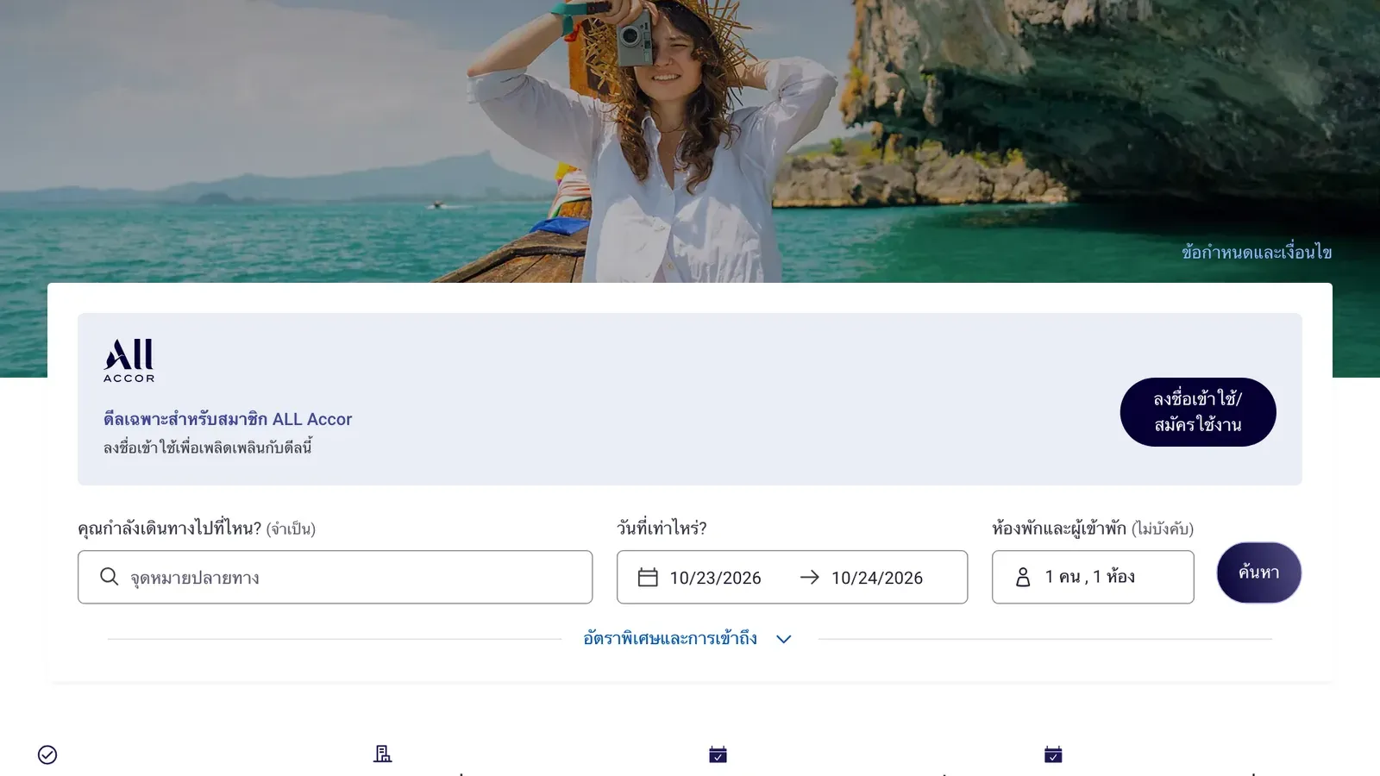
Task: Click the left of the two checked-calendar icons
Action: 718,754
